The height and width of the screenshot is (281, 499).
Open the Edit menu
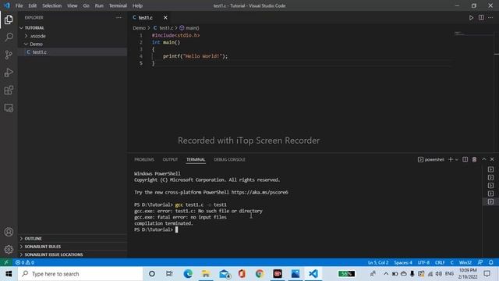[x=33, y=5]
